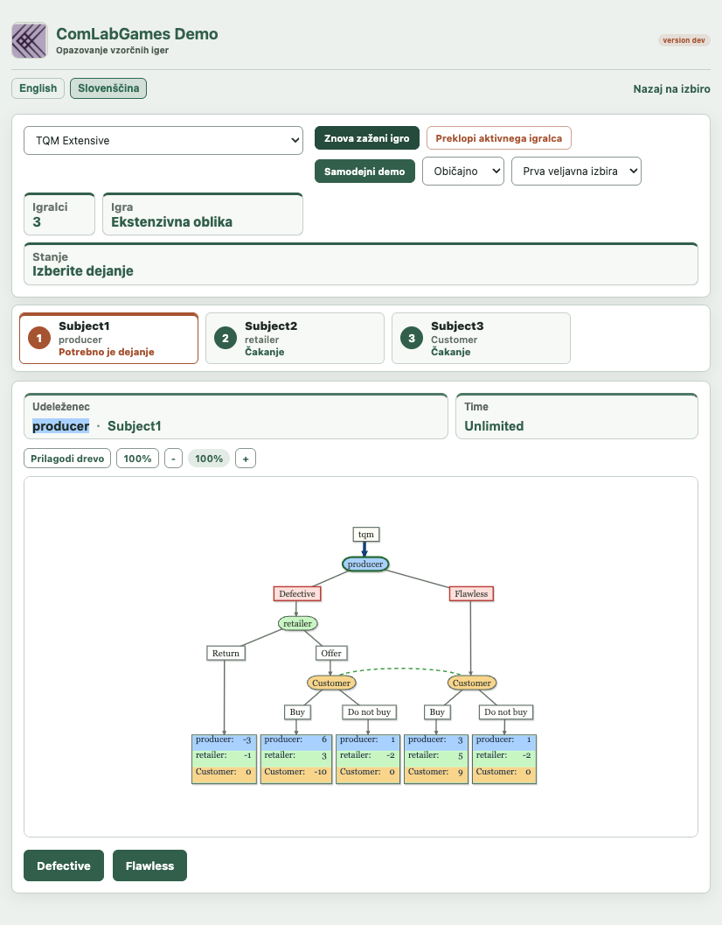The image size is (722, 925).
Task: Open the Običajno speed dropdown
Action: coord(463,171)
